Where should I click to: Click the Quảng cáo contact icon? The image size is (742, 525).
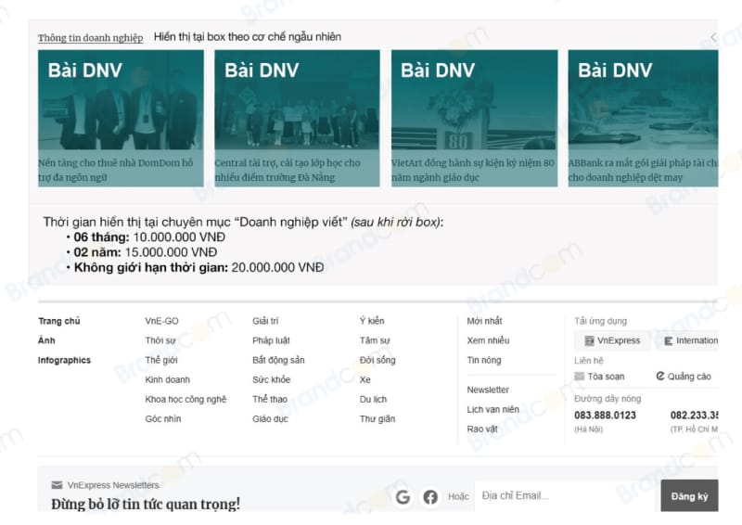click(660, 377)
